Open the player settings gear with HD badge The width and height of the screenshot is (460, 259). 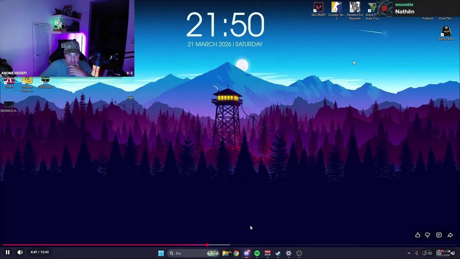coord(439,253)
